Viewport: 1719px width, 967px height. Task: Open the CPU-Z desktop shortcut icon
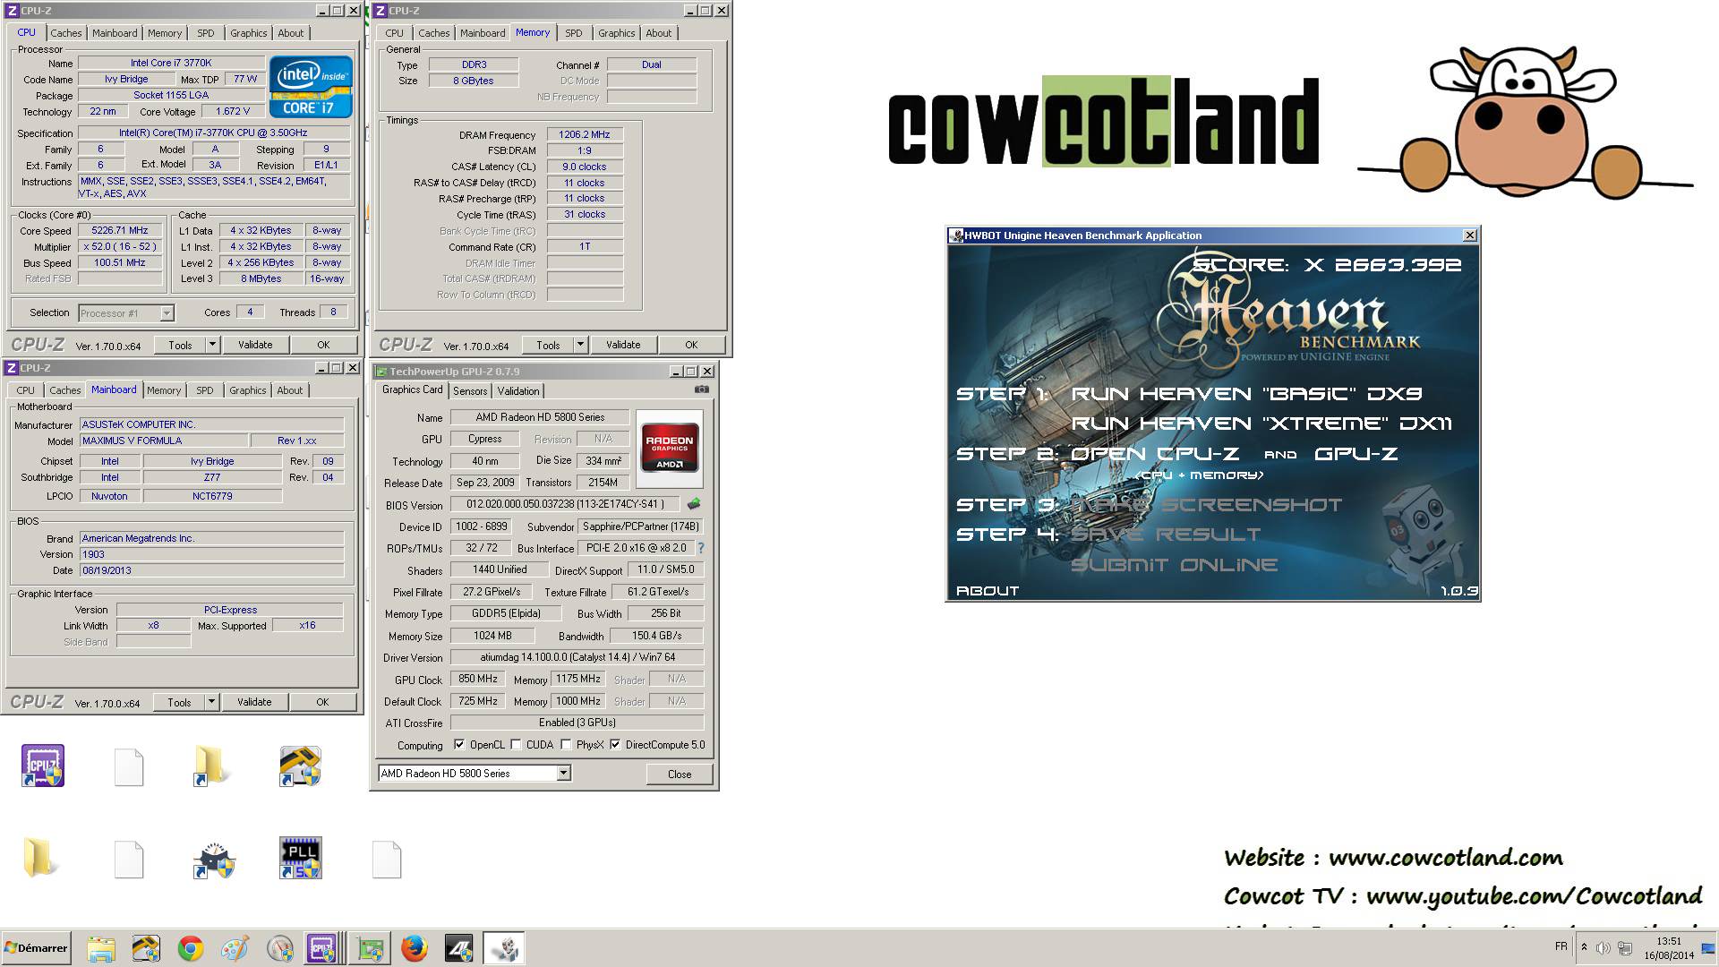(x=43, y=766)
